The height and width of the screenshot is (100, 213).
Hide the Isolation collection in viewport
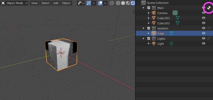pos(203,28)
